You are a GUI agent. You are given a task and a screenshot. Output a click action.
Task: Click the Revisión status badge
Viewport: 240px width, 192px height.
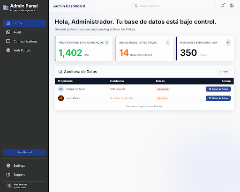pos(162,98)
